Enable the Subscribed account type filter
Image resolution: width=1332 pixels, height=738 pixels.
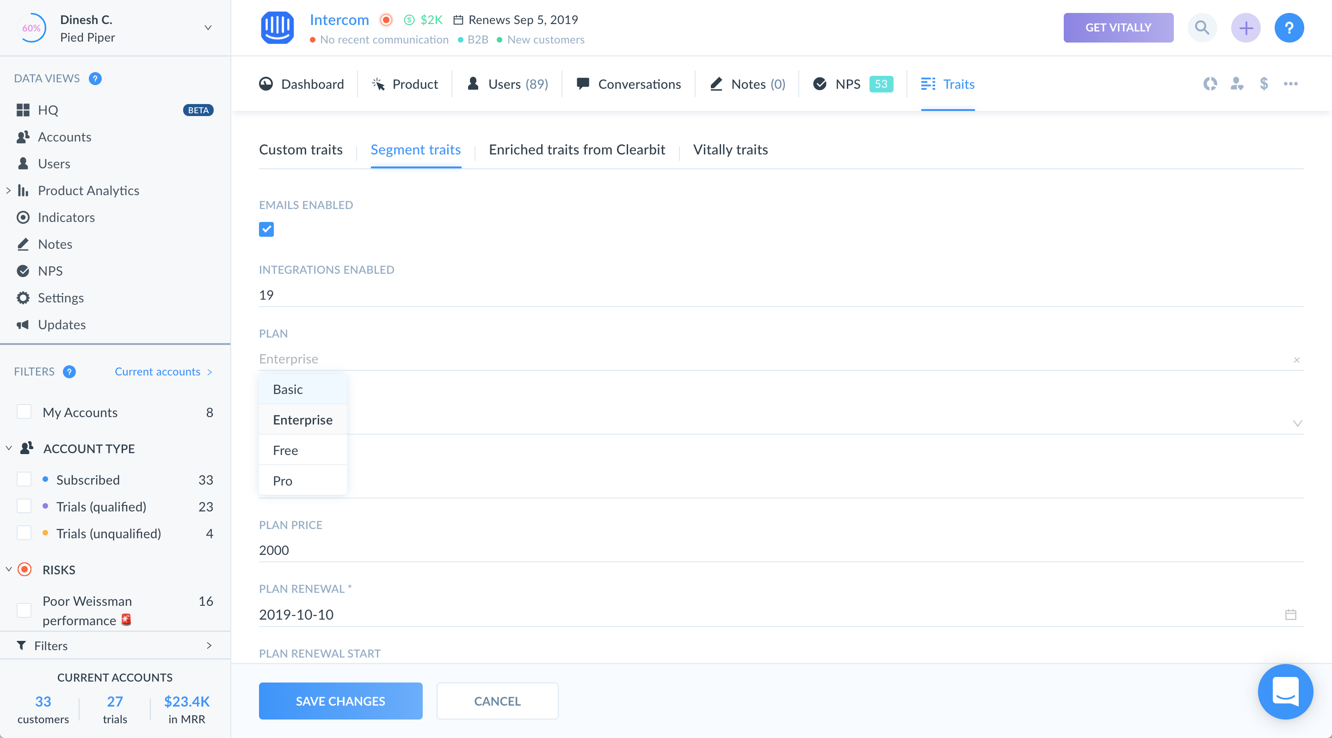coord(25,480)
